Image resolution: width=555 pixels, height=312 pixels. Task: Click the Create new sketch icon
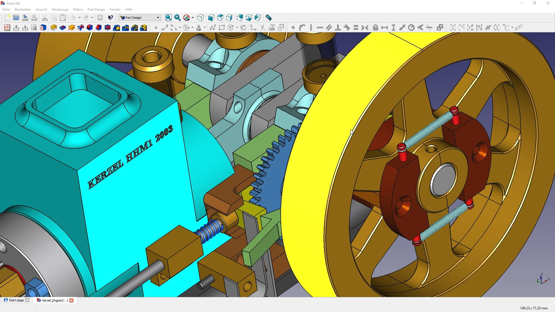(7, 27)
